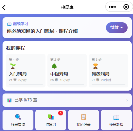Close the mini-program with the target icon
Screen dimensions: 133x131
point(126,7)
